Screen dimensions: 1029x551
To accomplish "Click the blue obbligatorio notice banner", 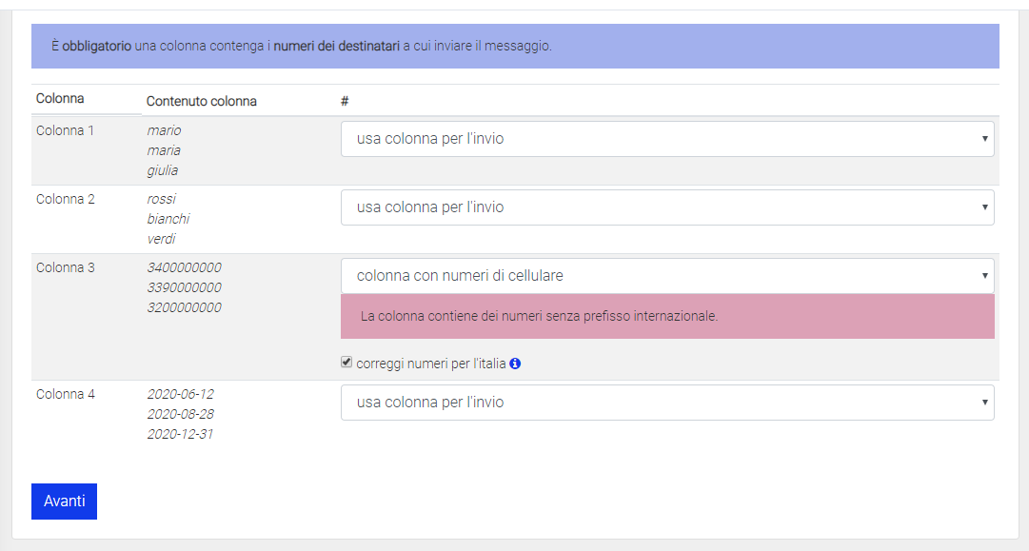I will tap(515, 46).
